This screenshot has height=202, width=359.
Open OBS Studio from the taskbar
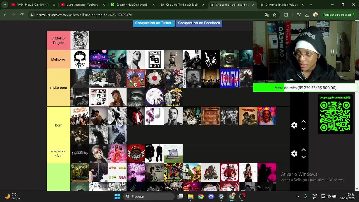242,196
